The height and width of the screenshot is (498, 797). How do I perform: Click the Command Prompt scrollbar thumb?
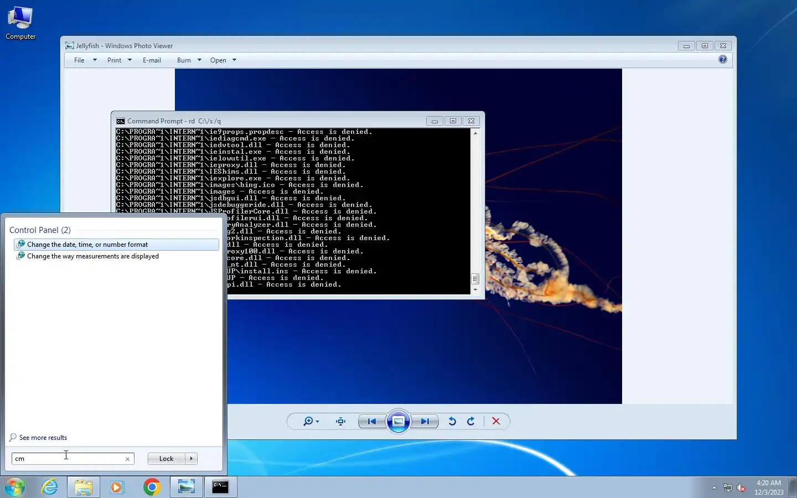point(475,279)
